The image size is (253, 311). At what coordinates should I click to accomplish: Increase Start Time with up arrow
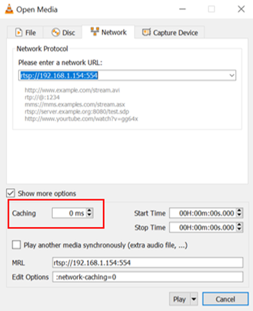tap(239, 211)
